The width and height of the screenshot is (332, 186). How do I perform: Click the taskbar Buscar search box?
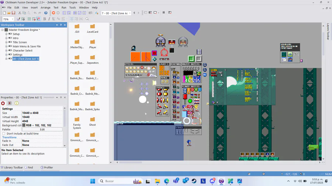[121, 181]
